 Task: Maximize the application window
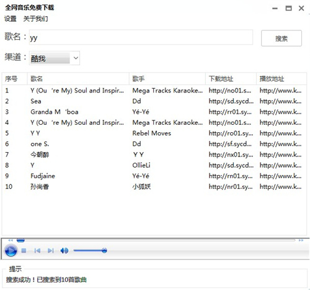288,8
